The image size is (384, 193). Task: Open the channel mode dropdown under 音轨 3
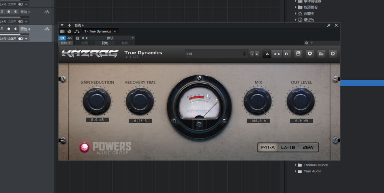tap(26, 21)
